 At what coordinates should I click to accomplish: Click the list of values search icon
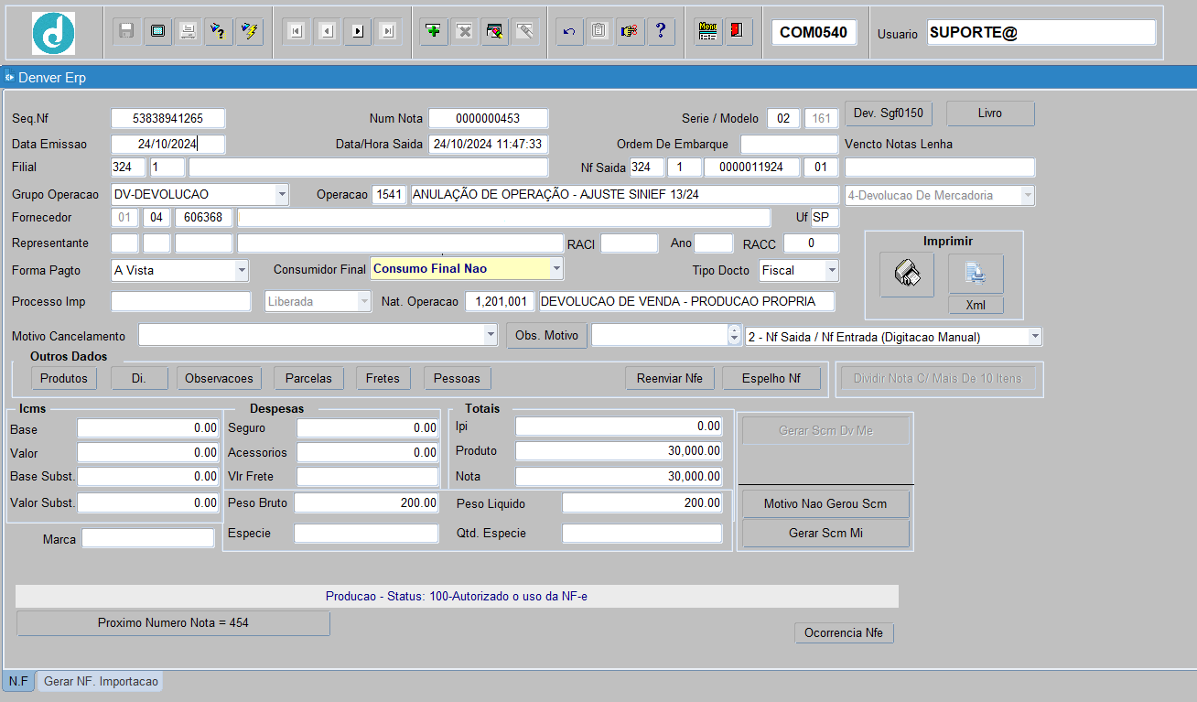click(x=494, y=31)
